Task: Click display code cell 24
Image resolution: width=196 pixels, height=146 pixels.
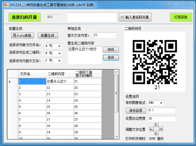Action: pos(88,100)
